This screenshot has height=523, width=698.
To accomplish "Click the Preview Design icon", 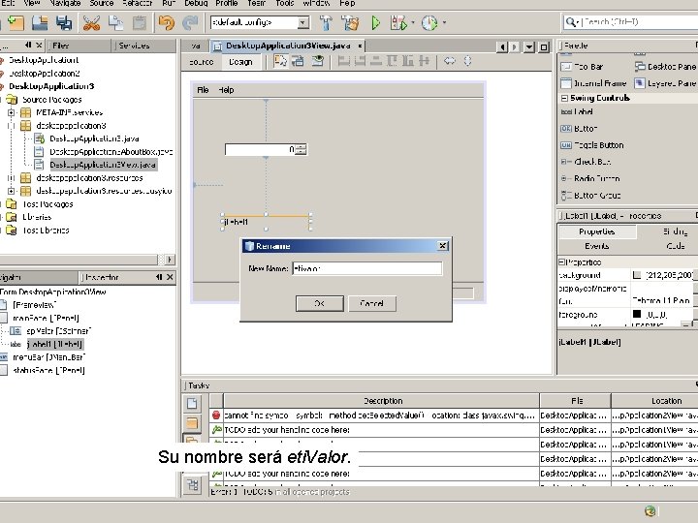I will click(x=317, y=61).
